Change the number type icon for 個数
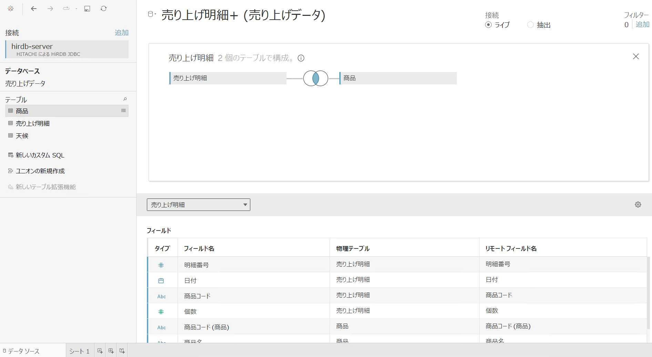The width and height of the screenshot is (652, 357). [x=161, y=312]
